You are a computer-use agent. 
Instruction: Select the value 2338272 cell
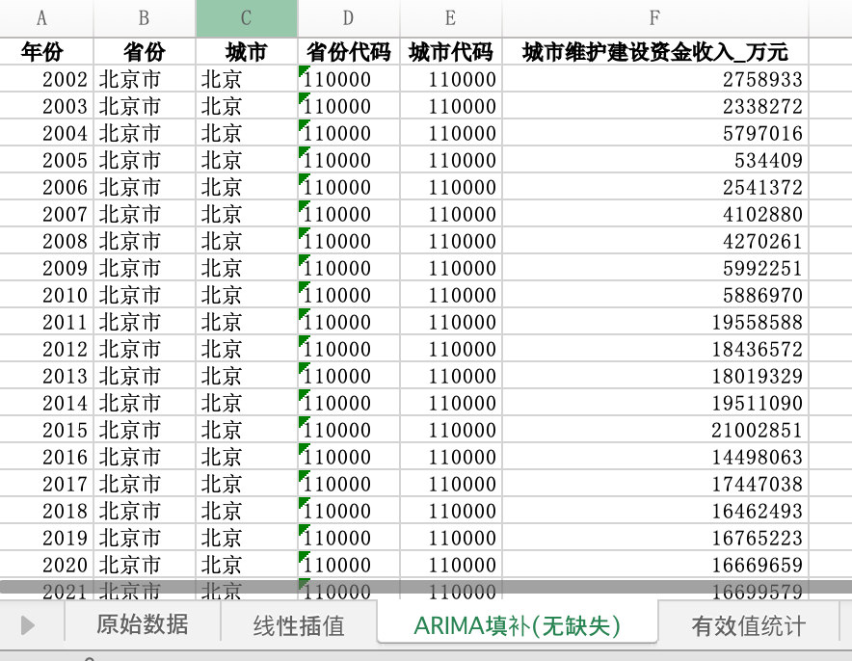coord(655,106)
